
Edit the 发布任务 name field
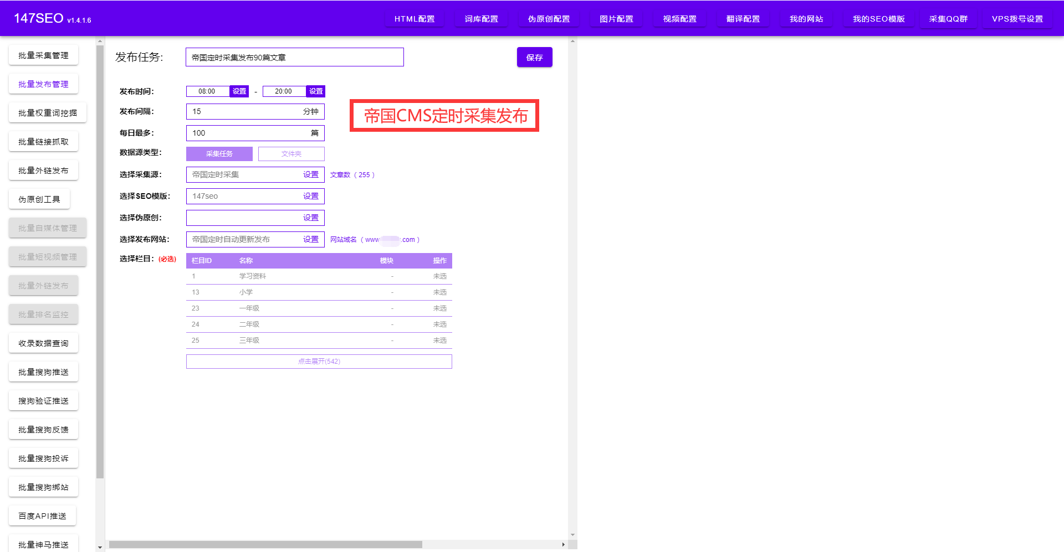coord(295,57)
